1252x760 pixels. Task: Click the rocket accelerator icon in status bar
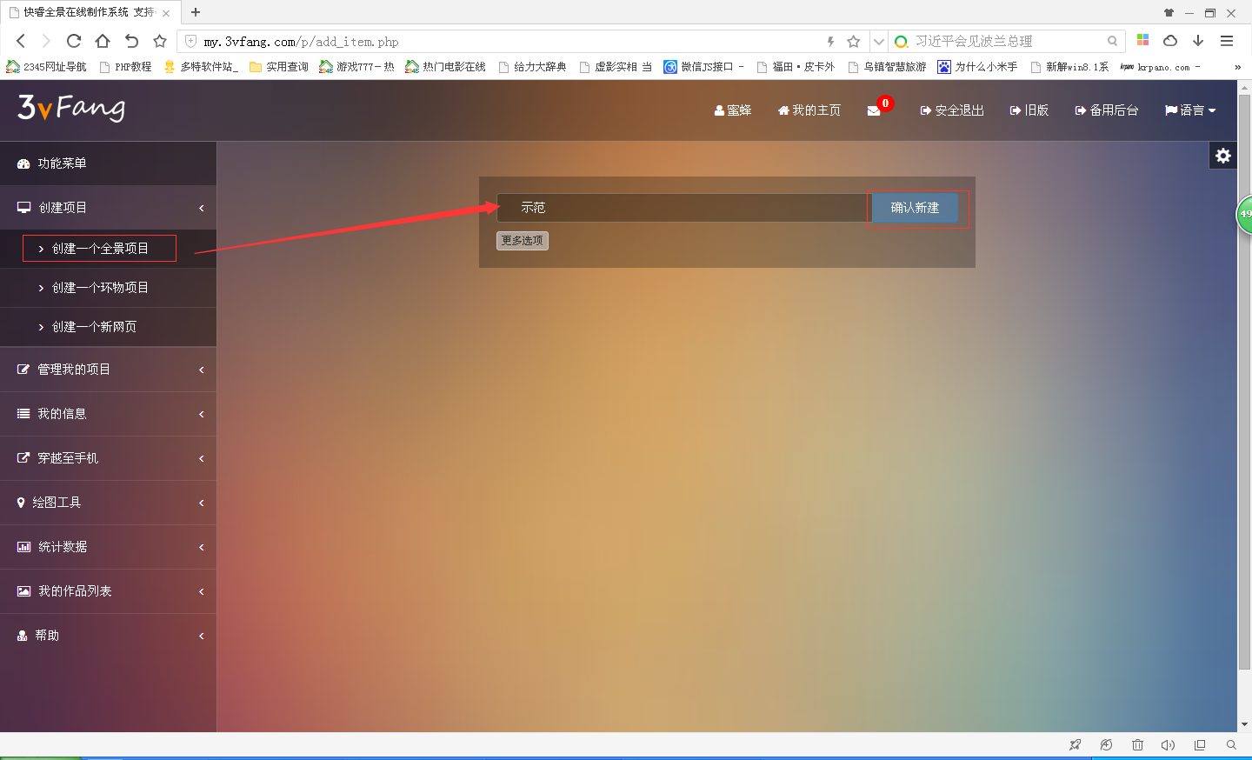(1076, 745)
